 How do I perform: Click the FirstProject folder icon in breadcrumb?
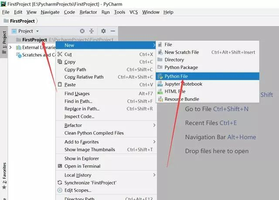coord(6,21)
